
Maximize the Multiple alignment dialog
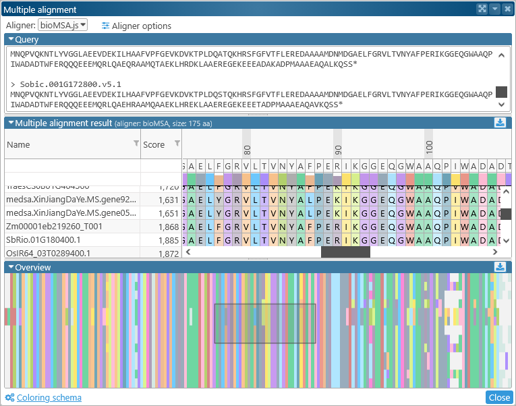[482, 9]
